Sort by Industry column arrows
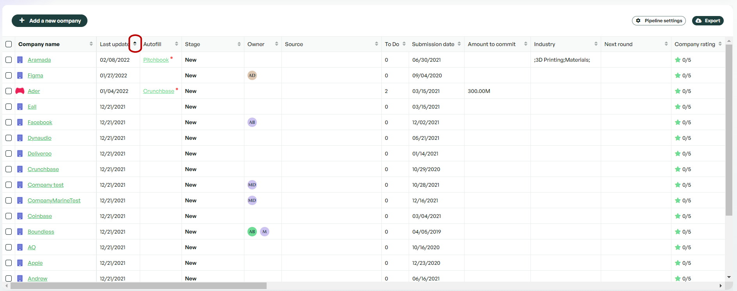 (x=596, y=44)
